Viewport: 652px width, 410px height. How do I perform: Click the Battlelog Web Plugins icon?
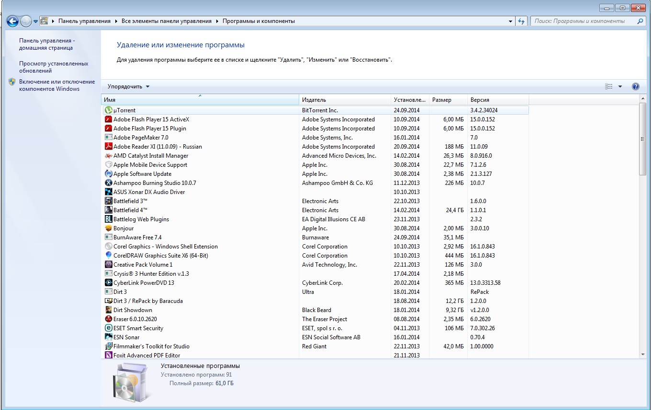pos(109,219)
